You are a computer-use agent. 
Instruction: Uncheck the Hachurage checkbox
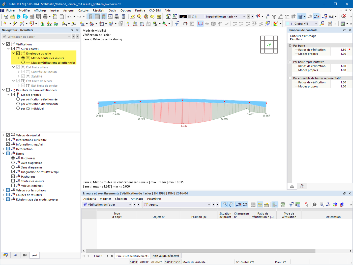(13, 176)
